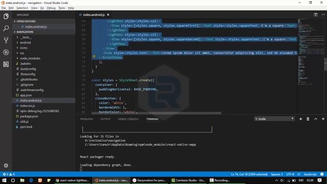Close the terminal panel
Viewport: 327px width, 184px height.
pos(323,119)
